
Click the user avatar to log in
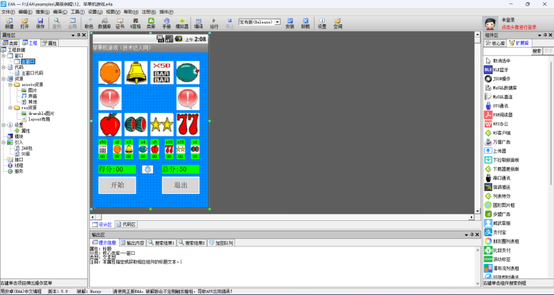click(490, 24)
